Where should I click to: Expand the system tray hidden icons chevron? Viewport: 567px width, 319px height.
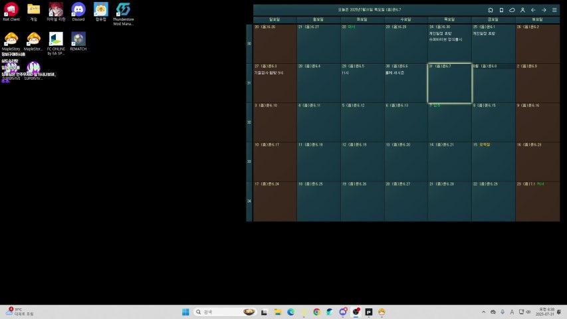coord(483,312)
